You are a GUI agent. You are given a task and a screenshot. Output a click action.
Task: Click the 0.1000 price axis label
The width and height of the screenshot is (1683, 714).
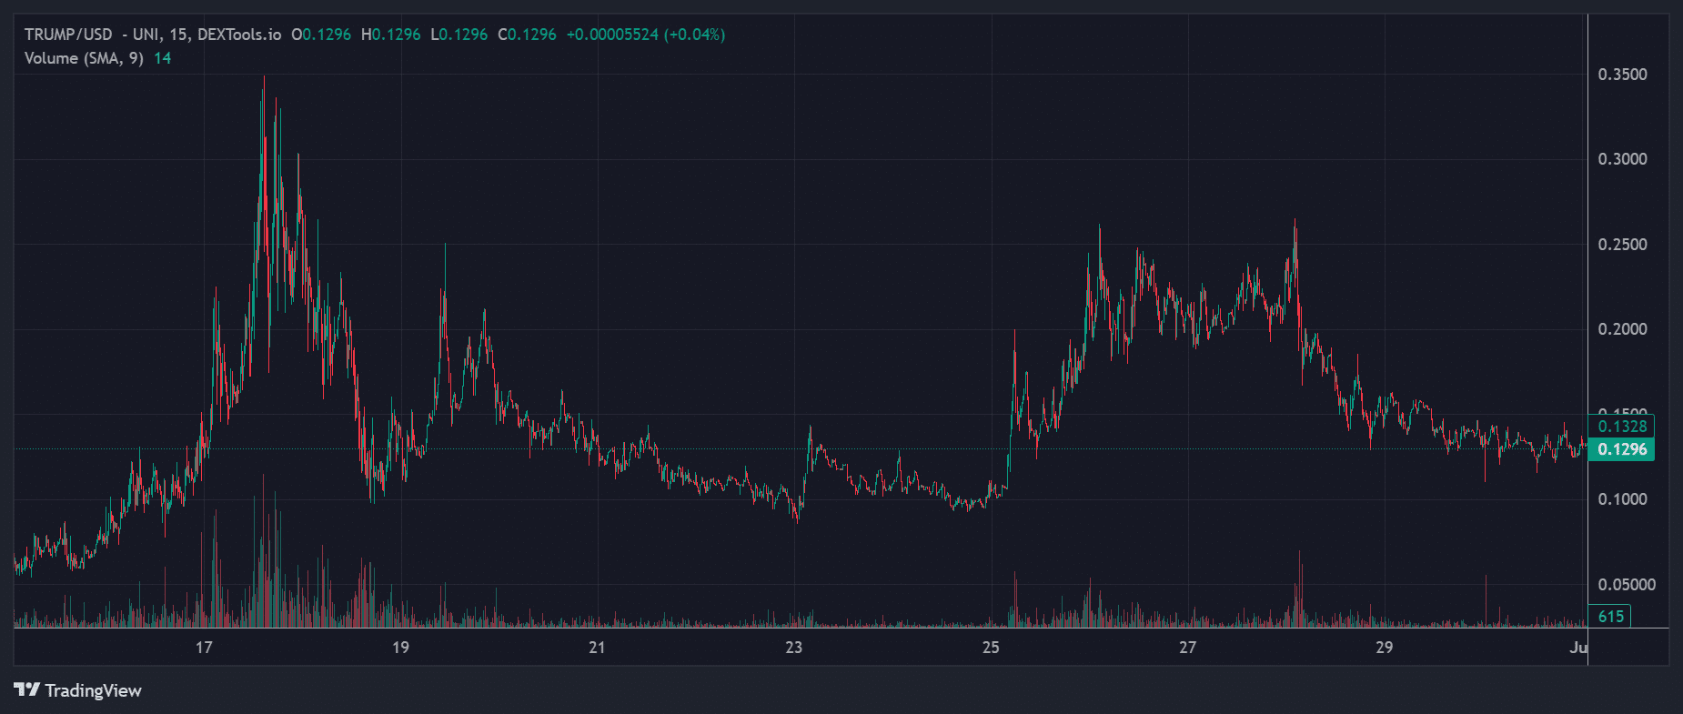(x=1623, y=499)
